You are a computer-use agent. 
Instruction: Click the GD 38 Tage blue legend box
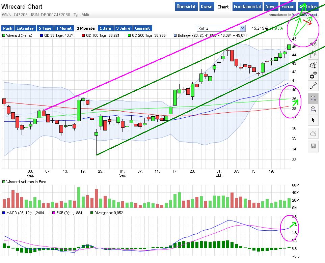coord(42,36)
